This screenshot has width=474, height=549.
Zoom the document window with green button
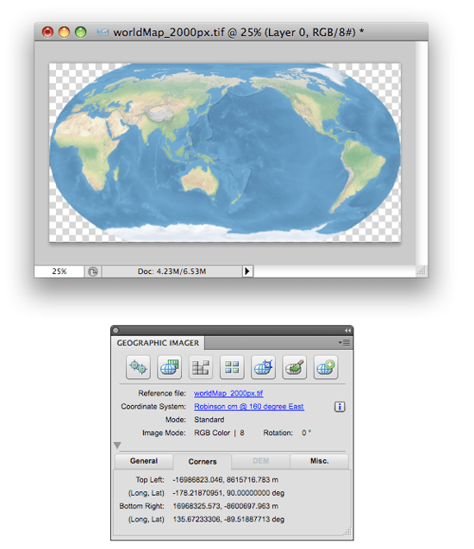[x=80, y=32]
